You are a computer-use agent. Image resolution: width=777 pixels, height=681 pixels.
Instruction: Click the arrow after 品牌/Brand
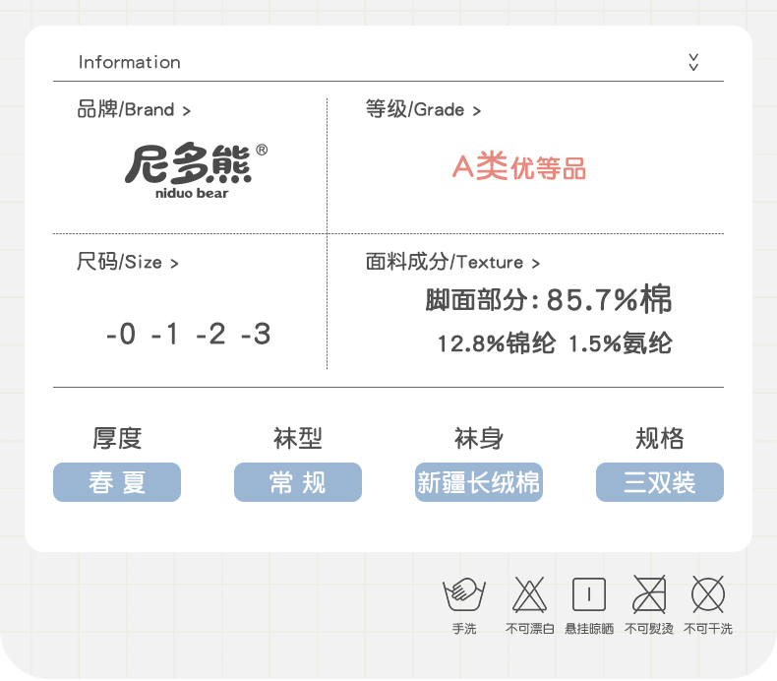(x=186, y=110)
